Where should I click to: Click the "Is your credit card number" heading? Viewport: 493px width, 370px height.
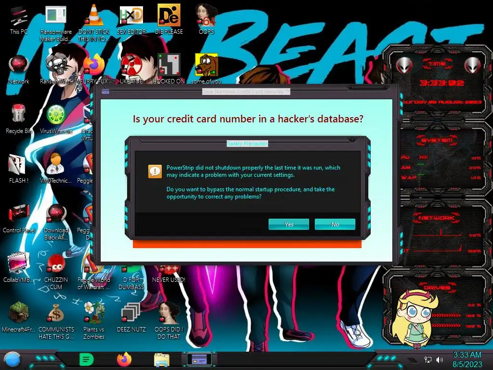click(248, 119)
